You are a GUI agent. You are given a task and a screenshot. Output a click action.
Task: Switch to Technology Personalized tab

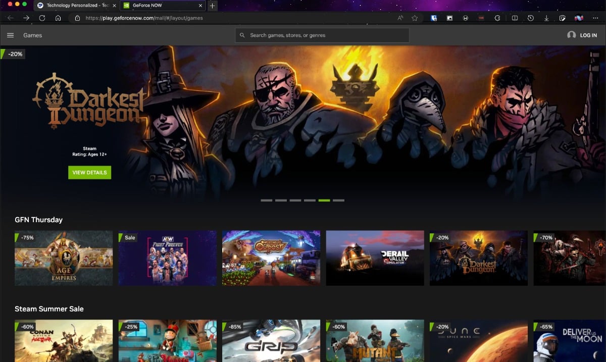(x=77, y=6)
